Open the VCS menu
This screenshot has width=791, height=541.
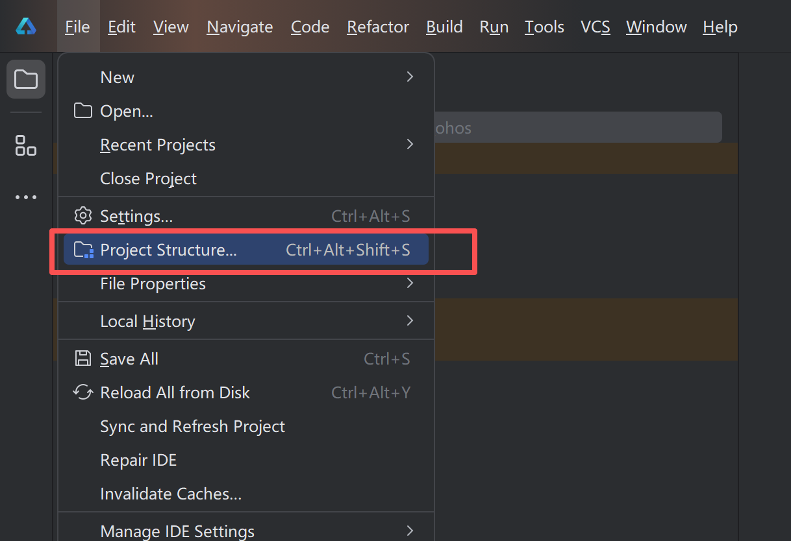point(595,27)
